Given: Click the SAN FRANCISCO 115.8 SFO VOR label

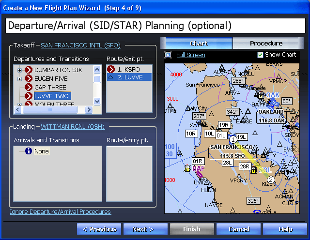Looking at the screenshot, I should (x=232, y=151).
